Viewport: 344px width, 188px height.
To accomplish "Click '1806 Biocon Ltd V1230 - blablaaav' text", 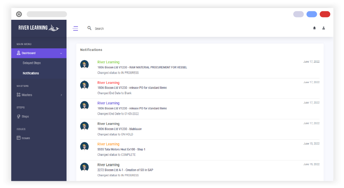I will tap(120, 129).
